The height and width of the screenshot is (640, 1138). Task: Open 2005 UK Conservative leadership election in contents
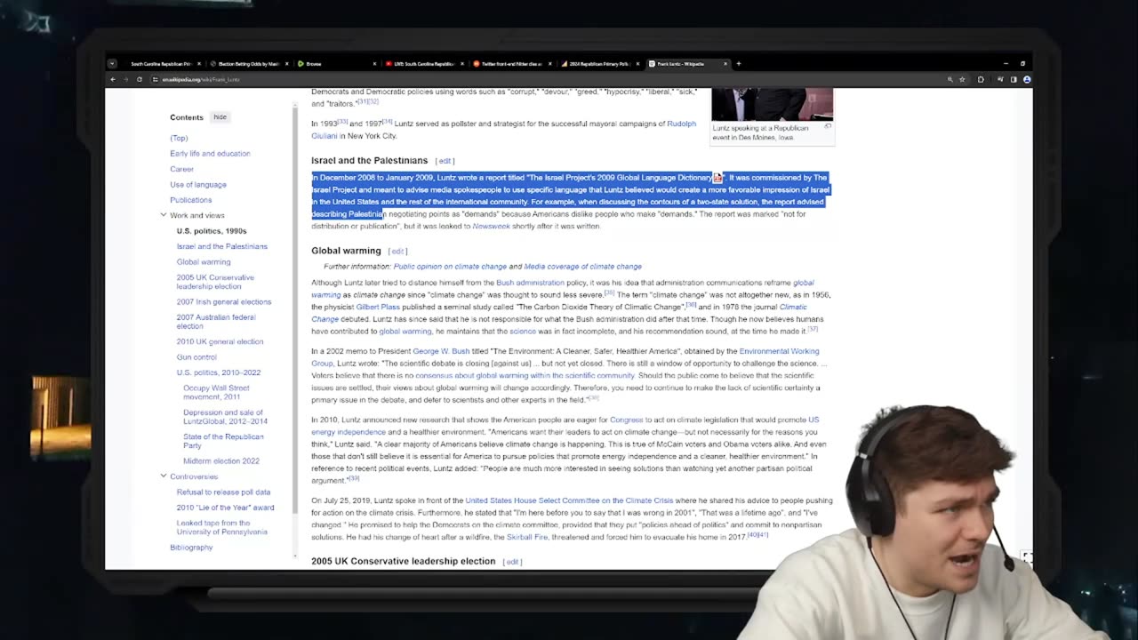pyautogui.click(x=215, y=282)
